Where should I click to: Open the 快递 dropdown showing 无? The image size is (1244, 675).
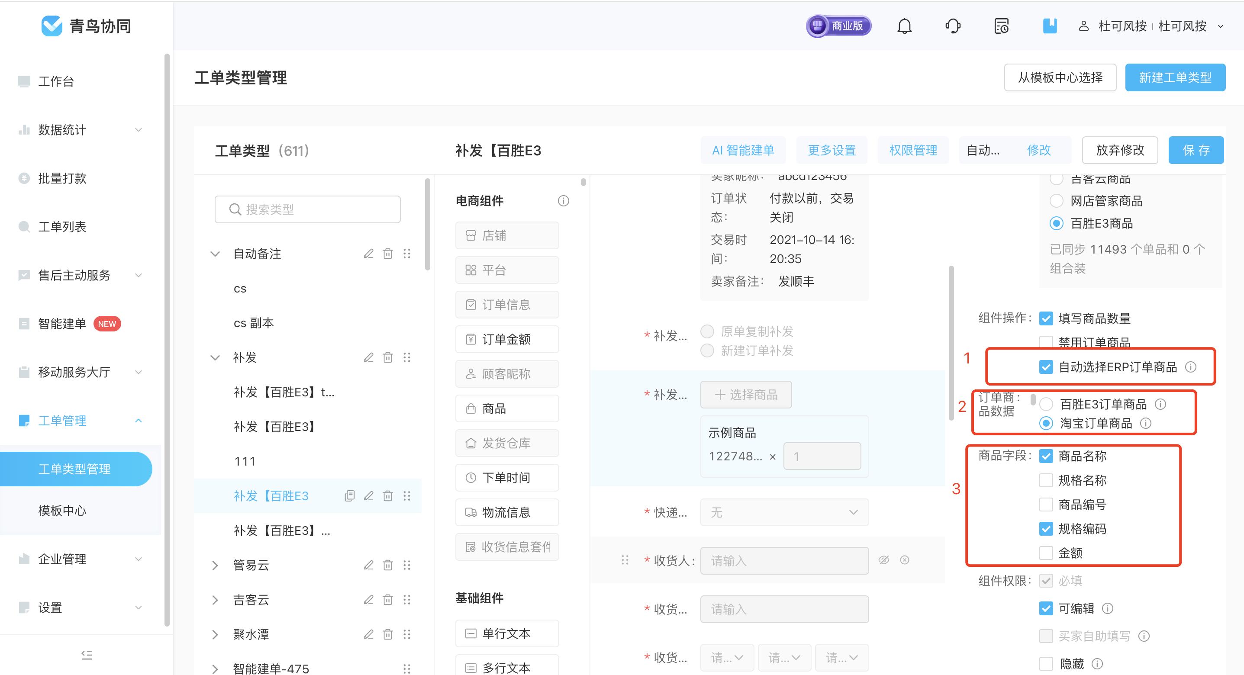(x=784, y=512)
